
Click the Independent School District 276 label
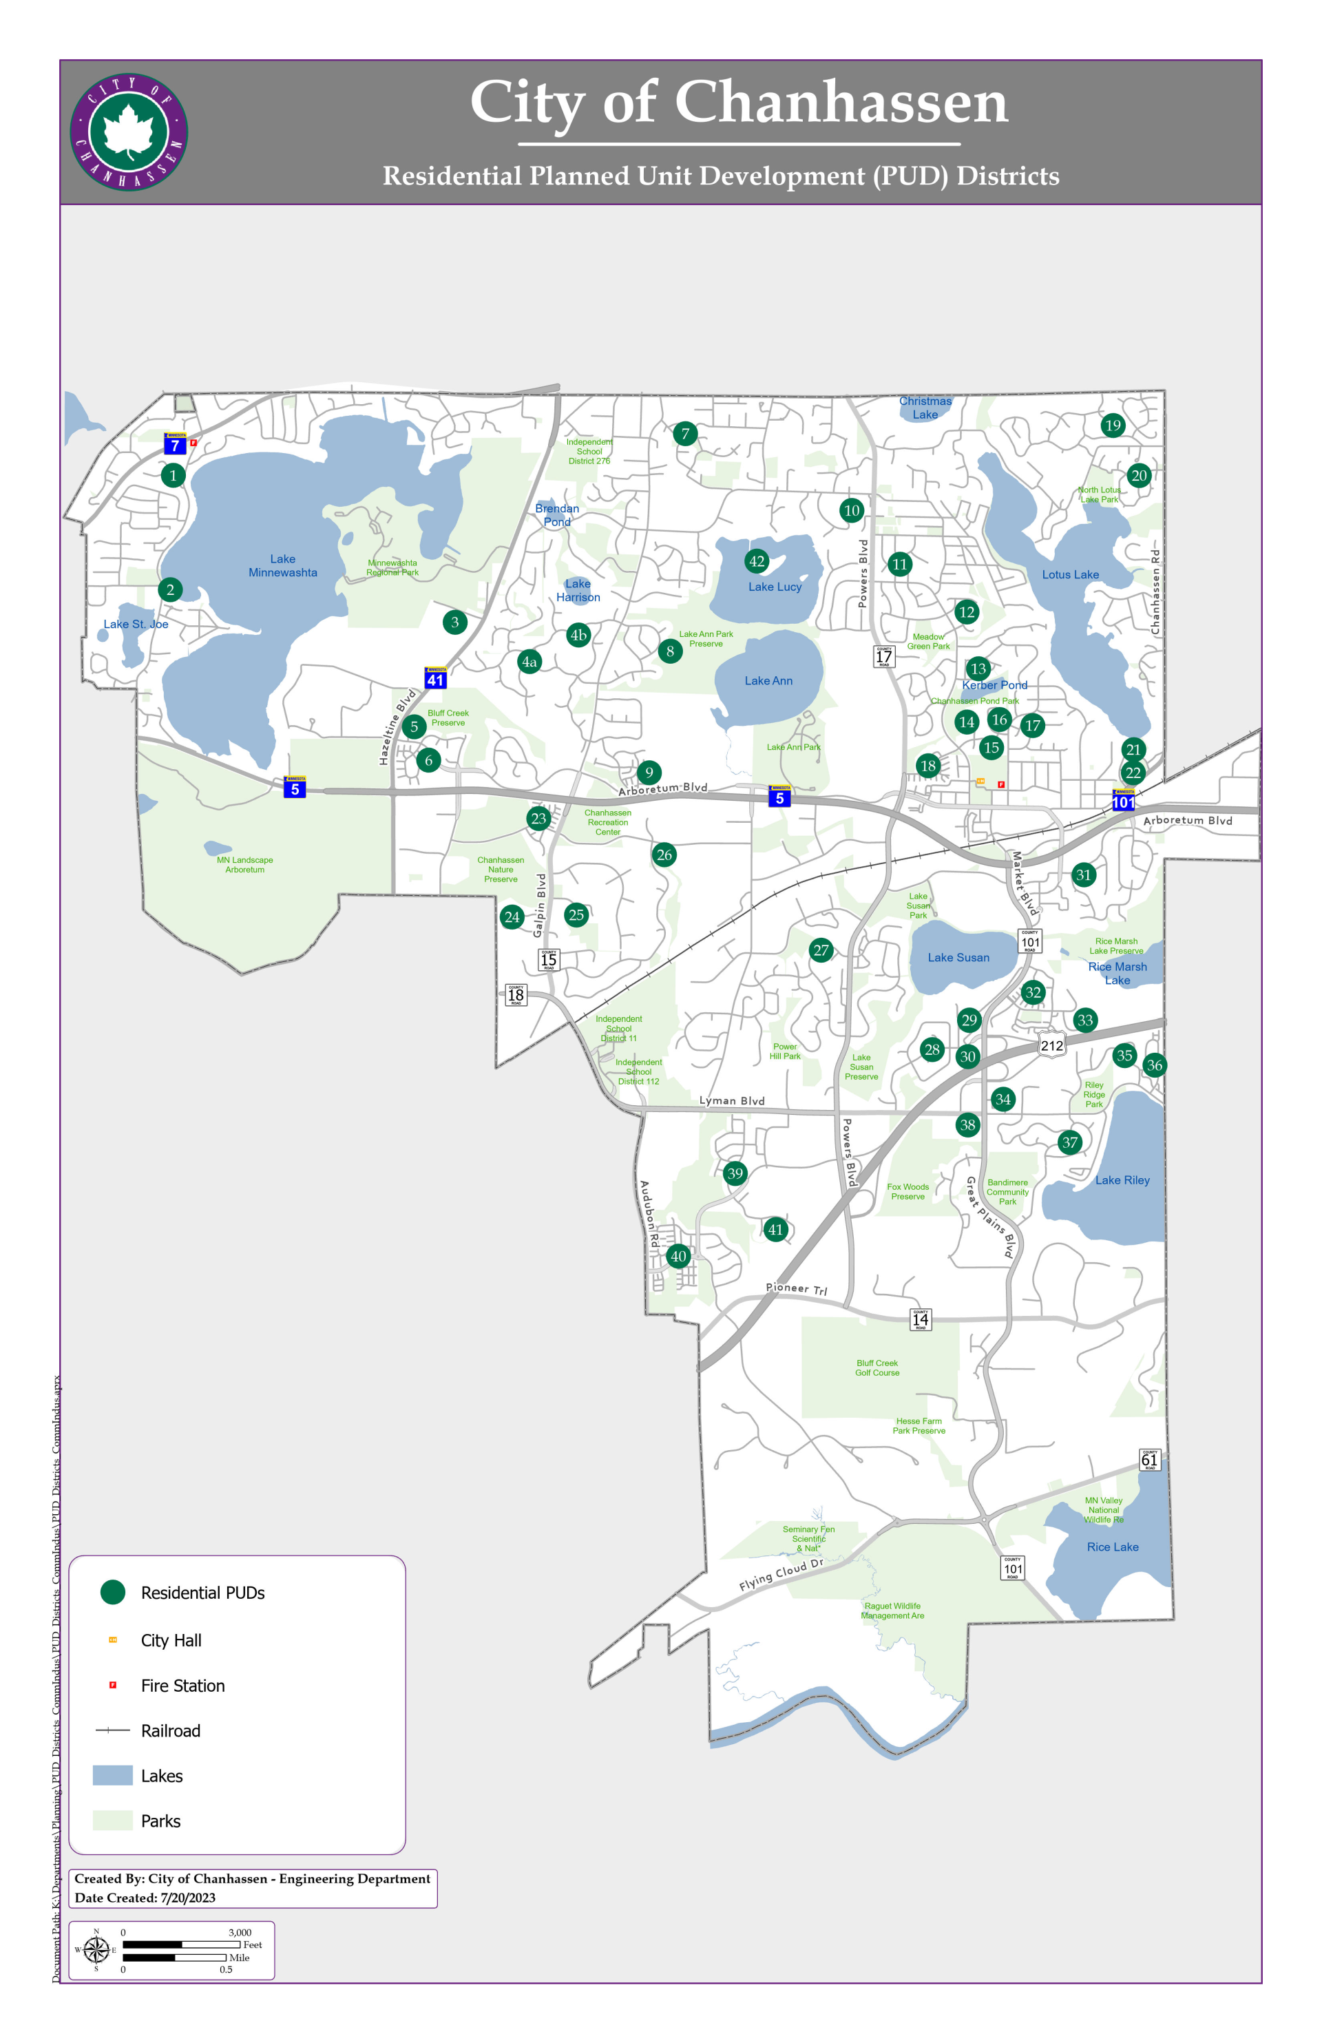[589, 452]
